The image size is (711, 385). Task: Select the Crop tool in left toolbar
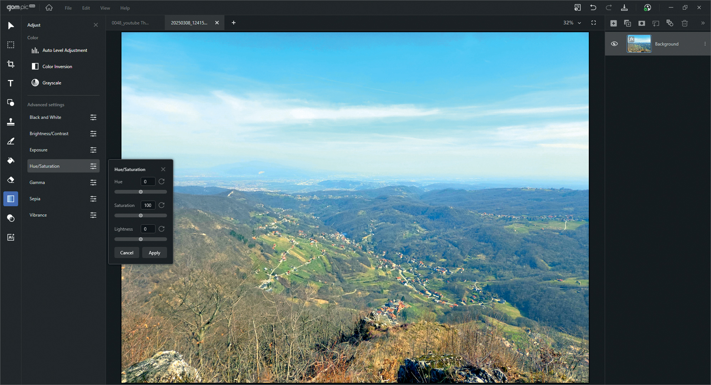click(11, 64)
